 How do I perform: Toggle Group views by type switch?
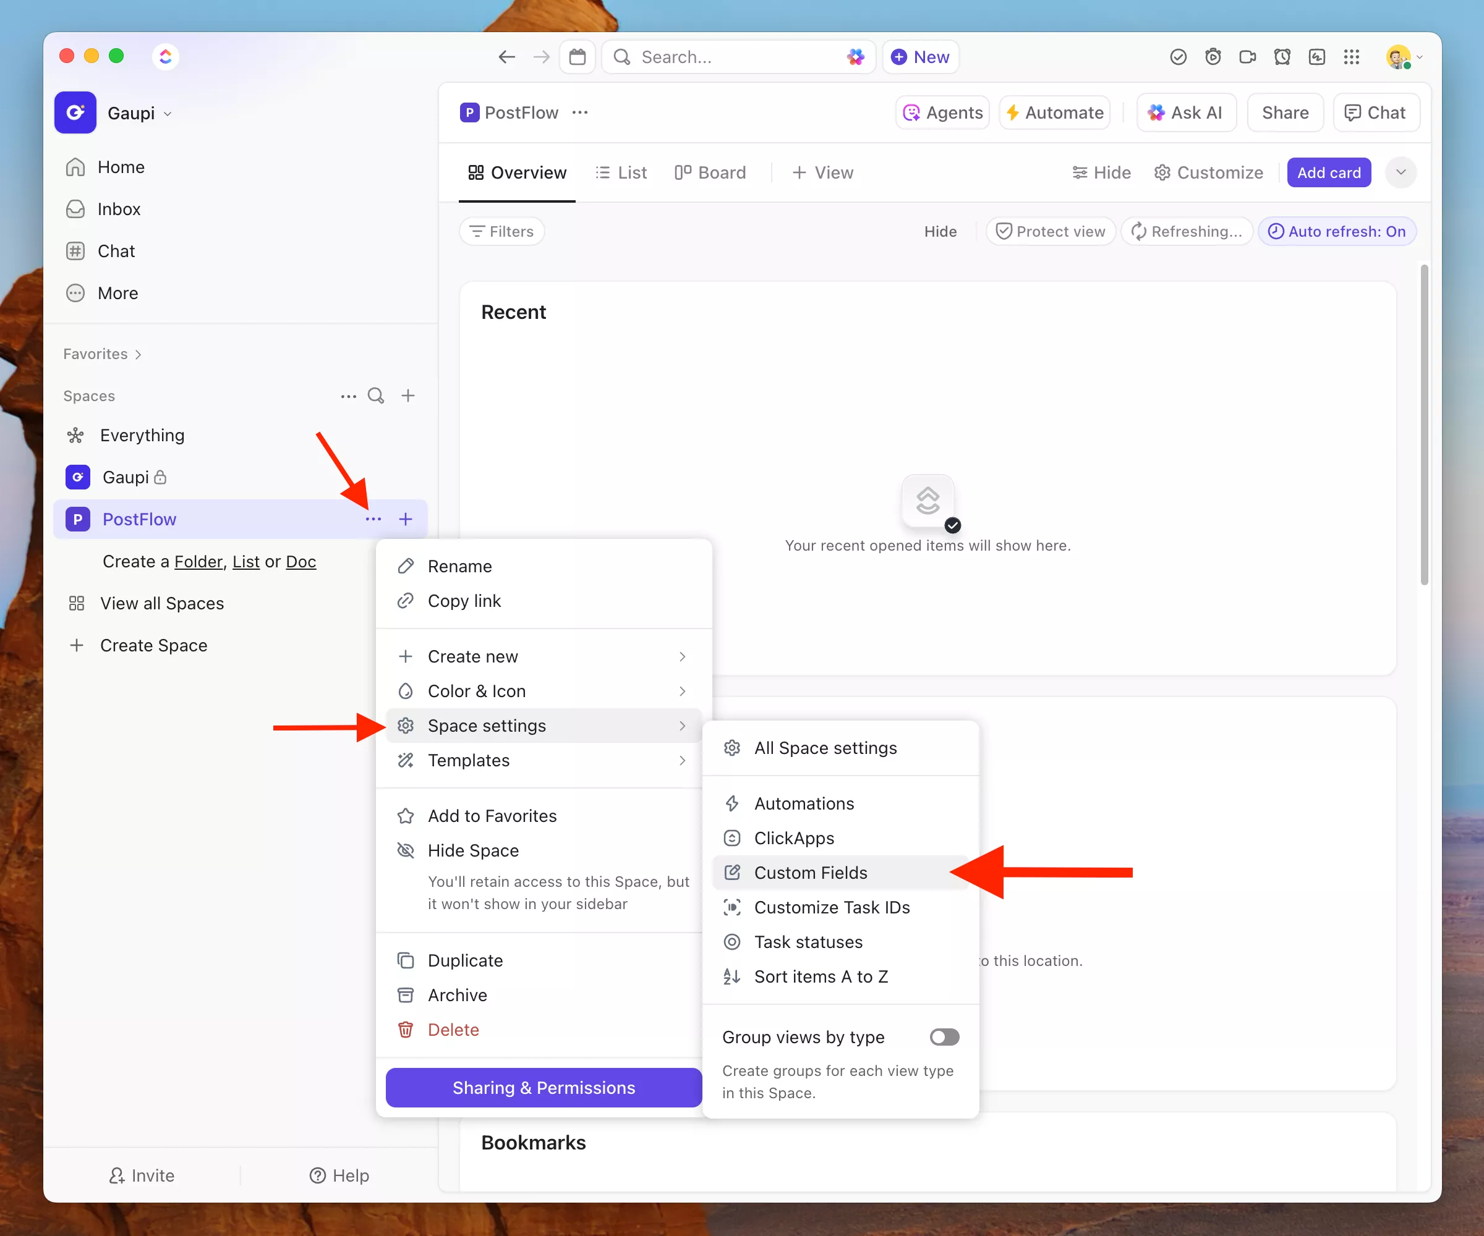945,1037
